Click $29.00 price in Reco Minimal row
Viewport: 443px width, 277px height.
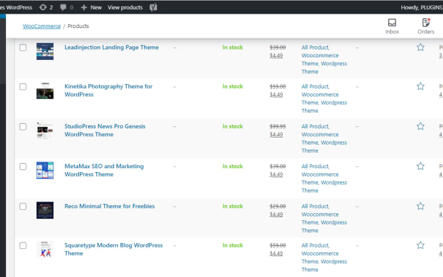tap(278, 207)
